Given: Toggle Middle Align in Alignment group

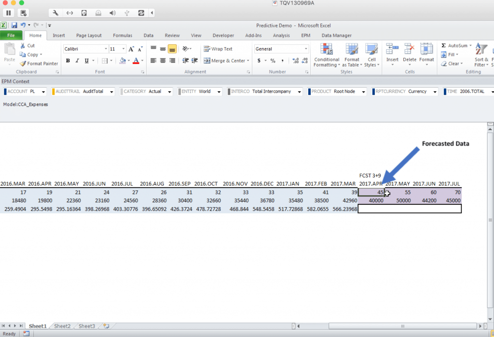Looking at the screenshot, I should (x=163, y=49).
